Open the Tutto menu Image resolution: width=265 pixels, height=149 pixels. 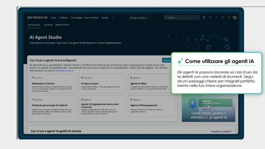[53, 17]
